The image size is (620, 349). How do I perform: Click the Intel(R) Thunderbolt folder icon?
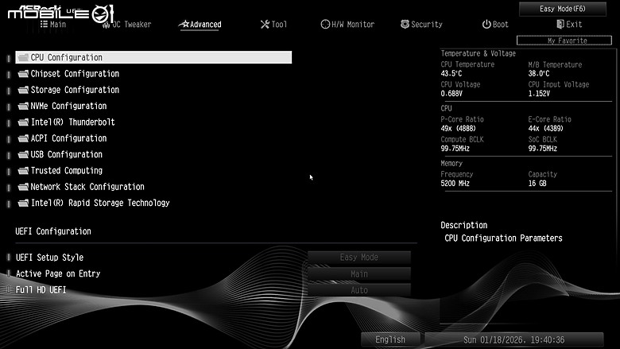point(23,122)
